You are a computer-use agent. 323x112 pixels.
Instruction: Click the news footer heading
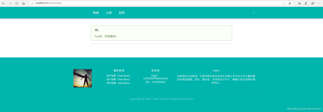(216, 71)
